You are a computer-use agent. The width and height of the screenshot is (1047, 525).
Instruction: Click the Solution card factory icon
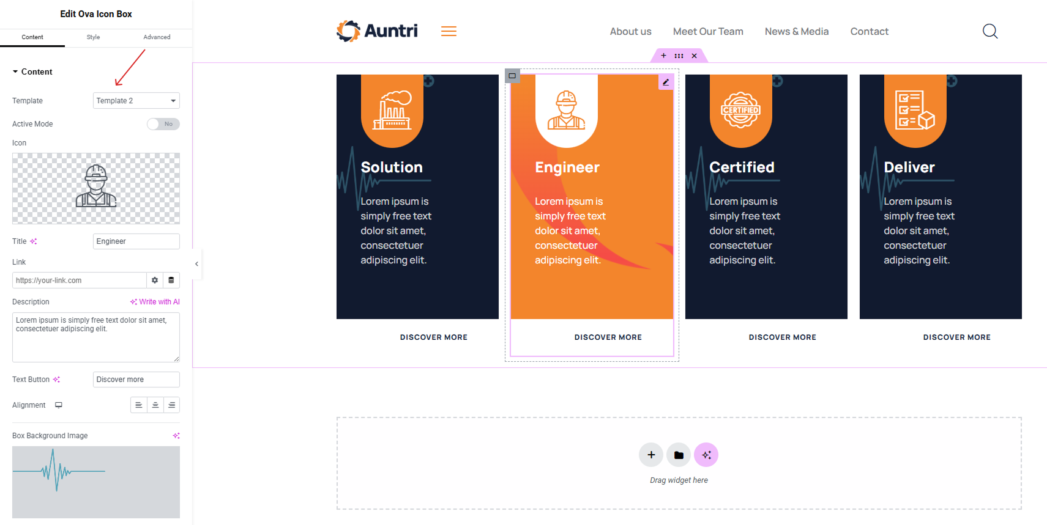click(392, 110)
